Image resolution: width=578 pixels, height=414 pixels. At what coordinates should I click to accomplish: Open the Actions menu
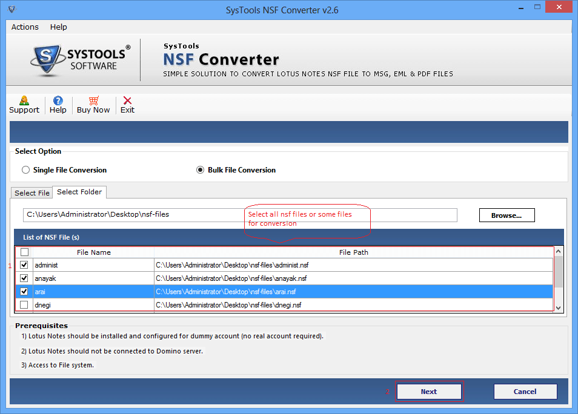click(25, 27)
